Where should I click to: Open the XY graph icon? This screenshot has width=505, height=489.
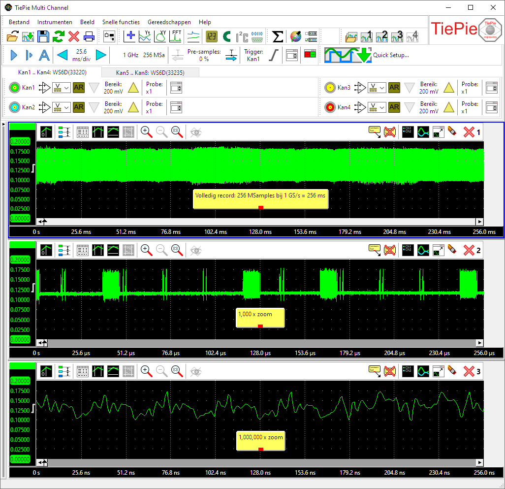click(160, 36)
